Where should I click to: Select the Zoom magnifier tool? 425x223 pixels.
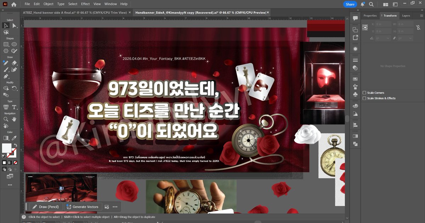pos(6,119)
